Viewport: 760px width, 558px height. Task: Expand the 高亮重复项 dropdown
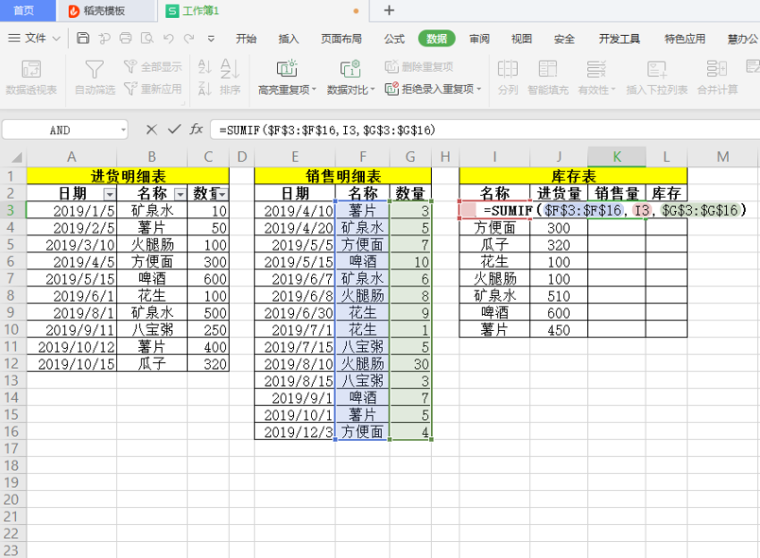tap(314, 90)
